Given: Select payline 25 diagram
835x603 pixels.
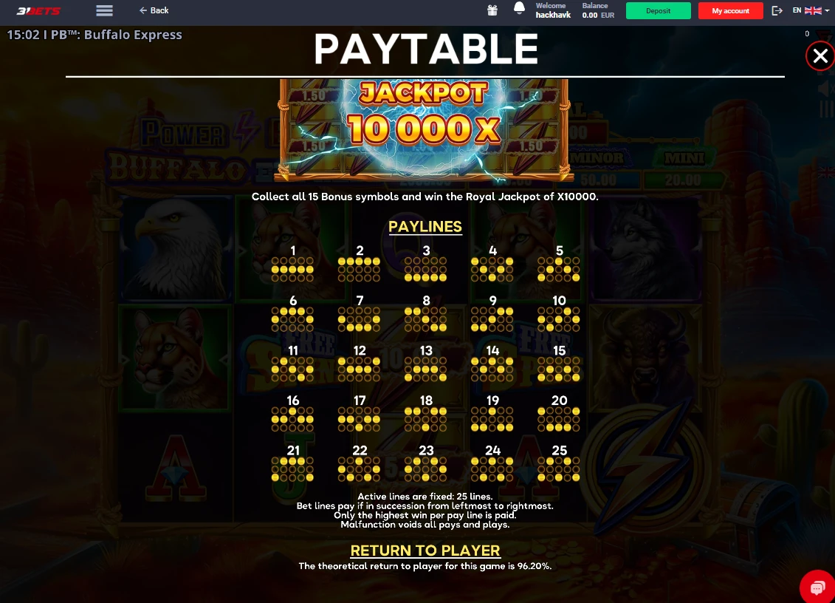Looking at the screenshot, I should point(559,463).
